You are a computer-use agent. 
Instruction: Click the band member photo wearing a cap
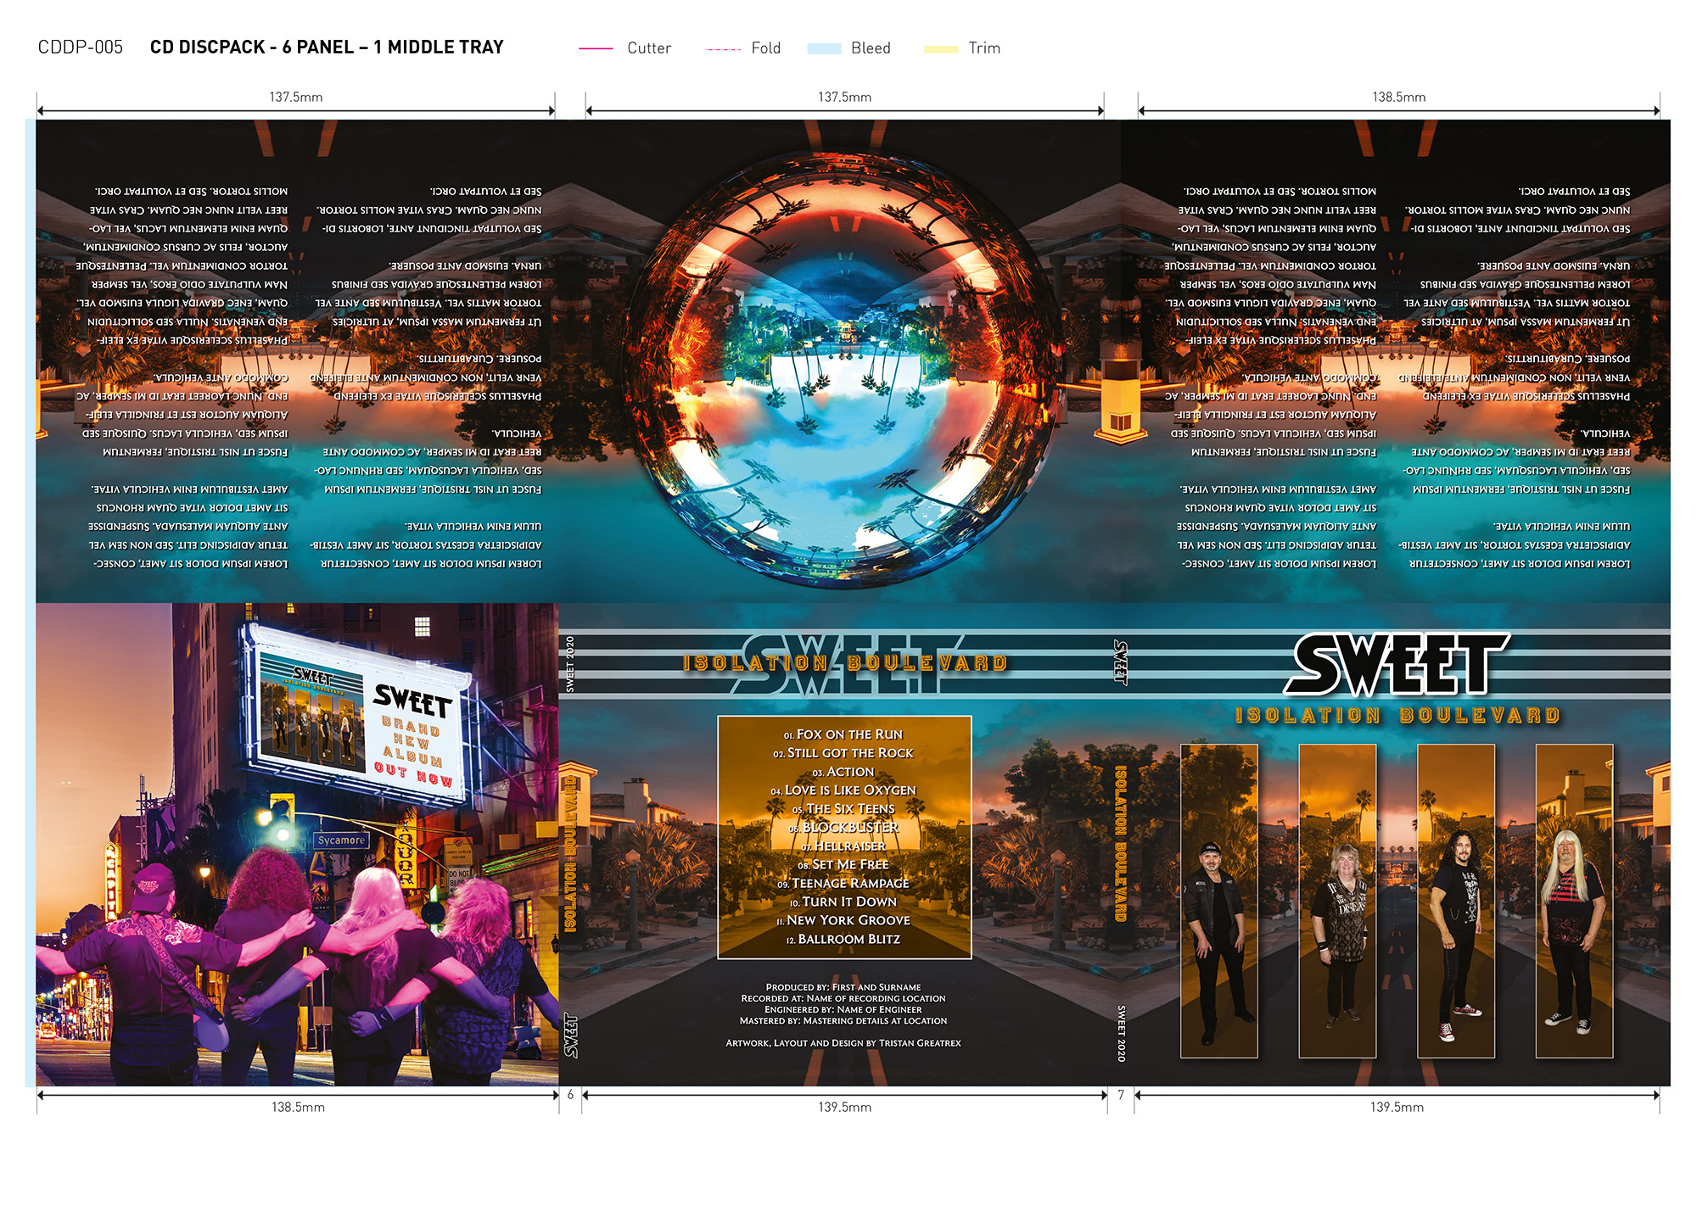tap(1219, 901)
